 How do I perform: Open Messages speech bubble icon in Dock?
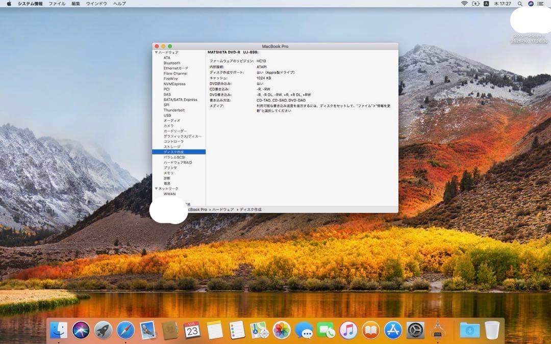304,330
